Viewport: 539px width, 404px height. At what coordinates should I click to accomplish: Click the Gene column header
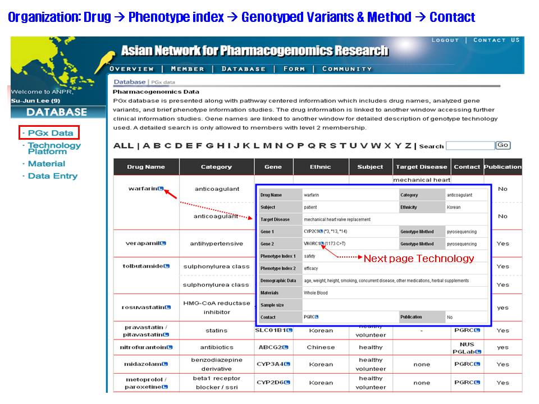273,167
